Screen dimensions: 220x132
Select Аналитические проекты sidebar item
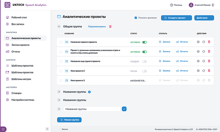pos(25,38)
